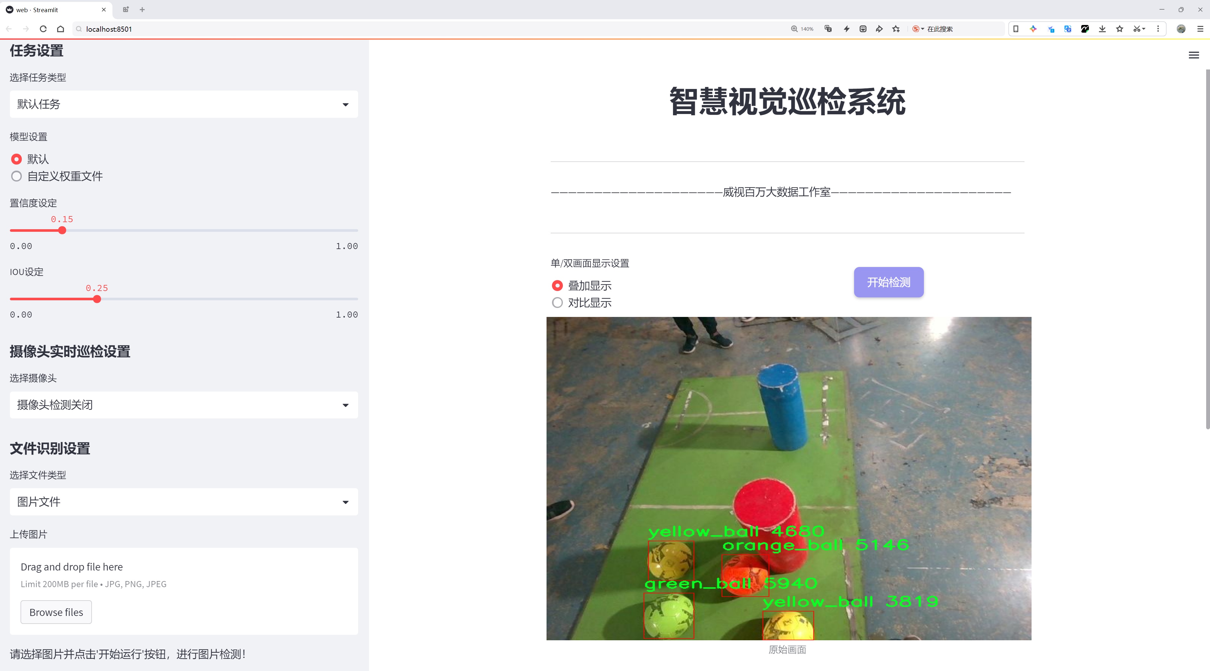Click the Browse files button

click(56, 612)
